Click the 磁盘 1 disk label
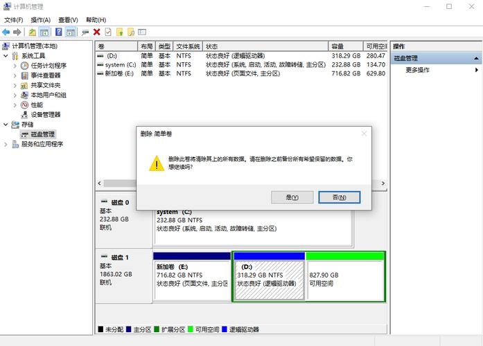This screenshot has width=483, height=346. click(x=120, y=257)
